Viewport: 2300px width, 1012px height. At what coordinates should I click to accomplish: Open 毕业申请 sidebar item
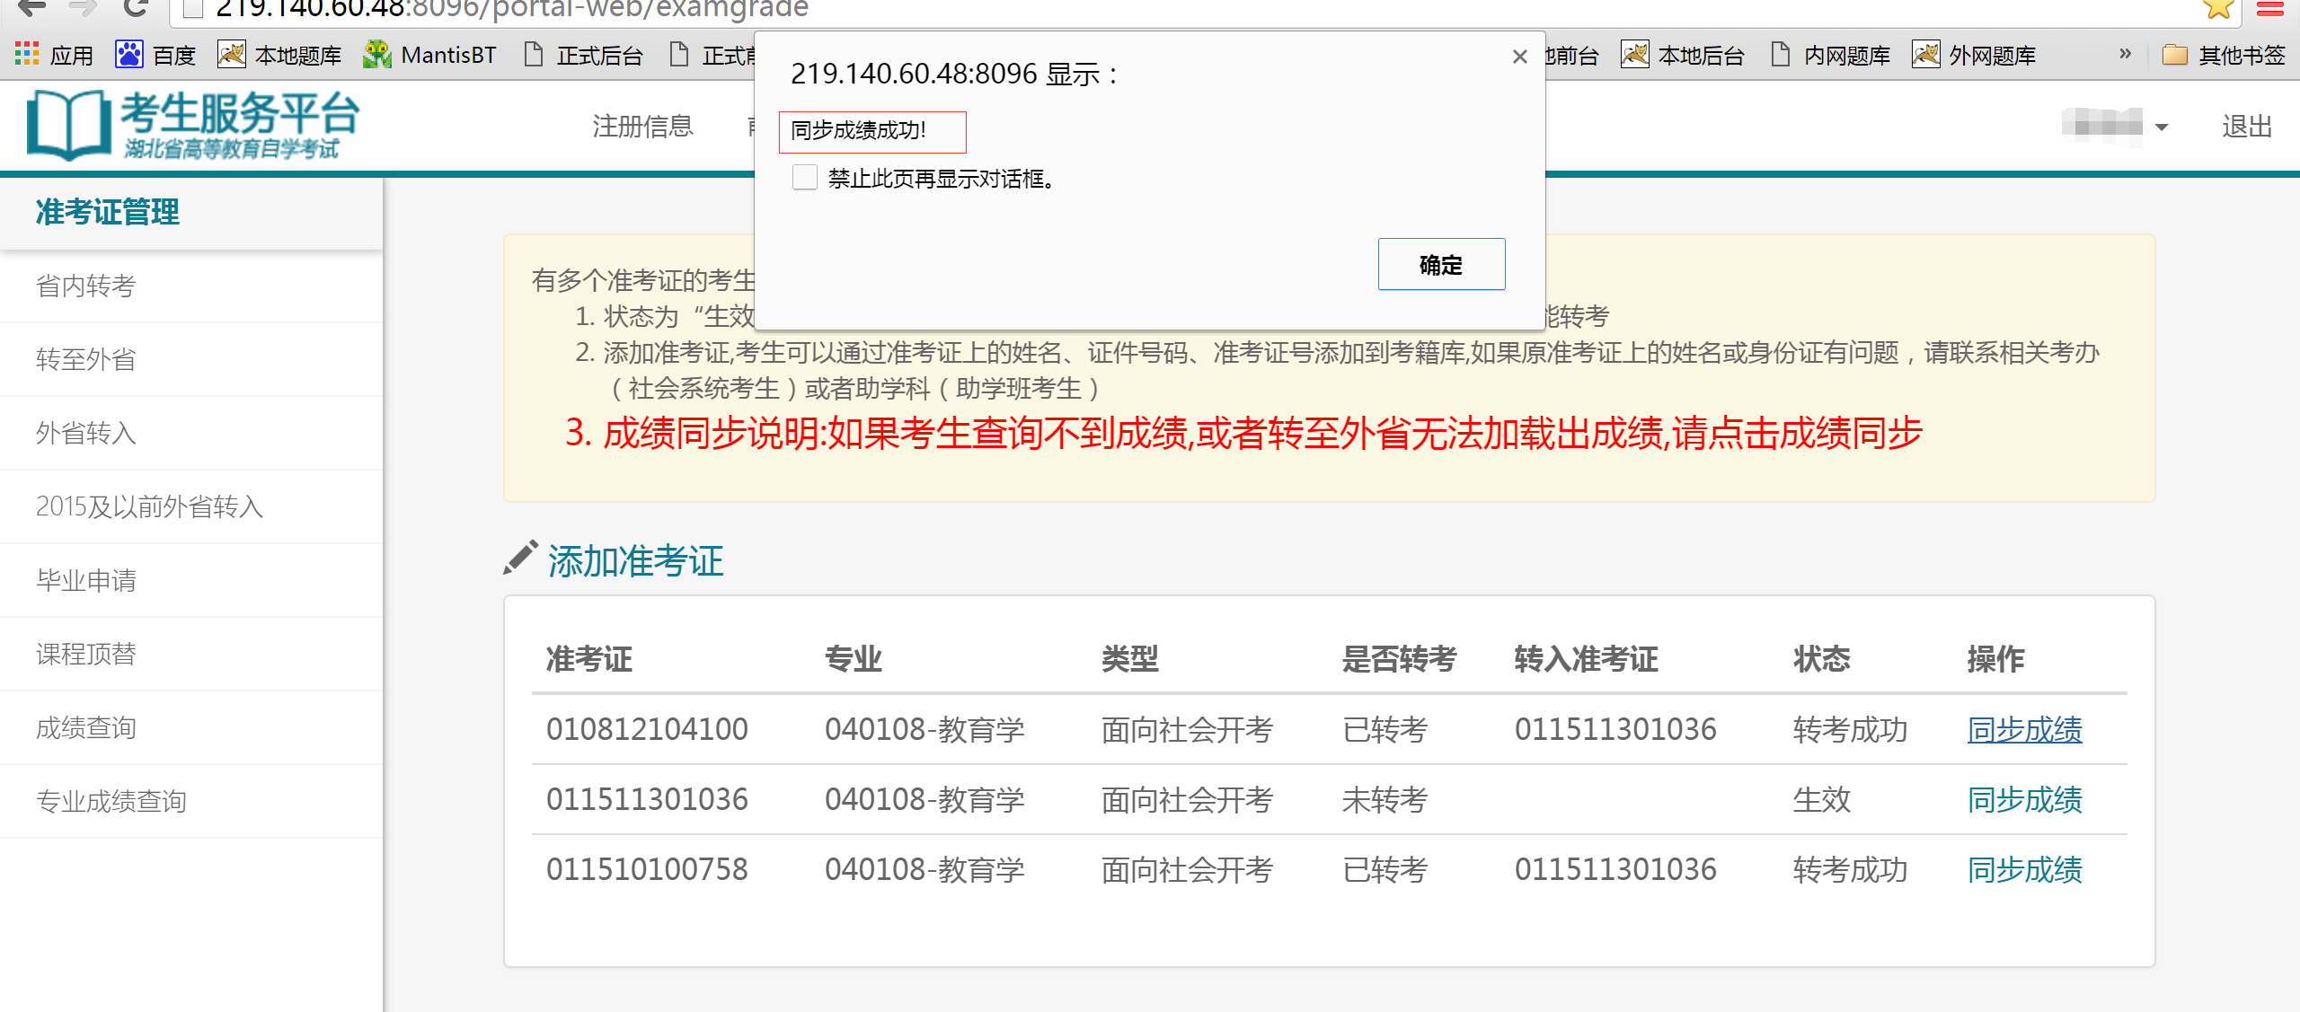pos(85,581)
